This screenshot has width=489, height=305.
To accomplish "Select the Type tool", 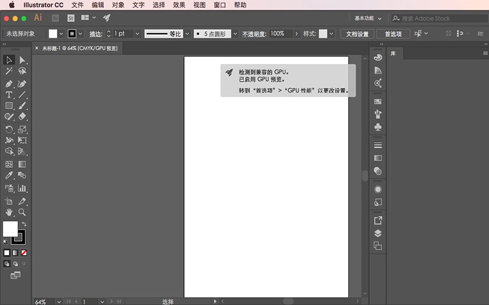I will [9, 95].
